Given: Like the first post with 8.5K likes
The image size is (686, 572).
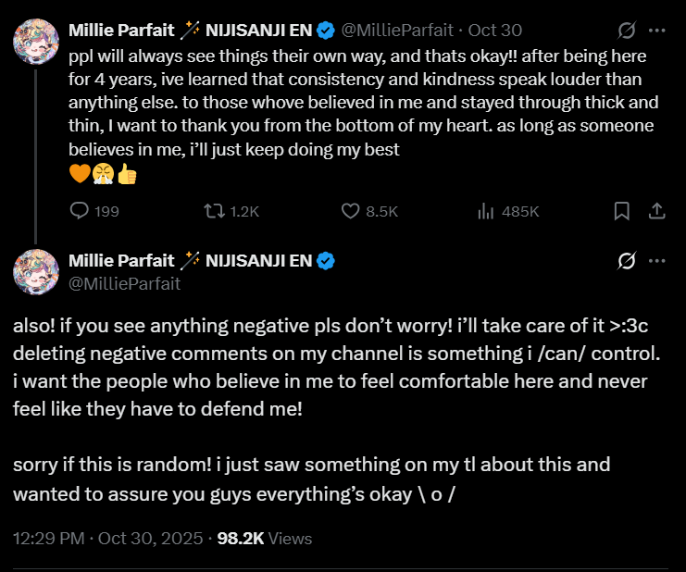Looking at the screenshot, I should pos(350,211).
